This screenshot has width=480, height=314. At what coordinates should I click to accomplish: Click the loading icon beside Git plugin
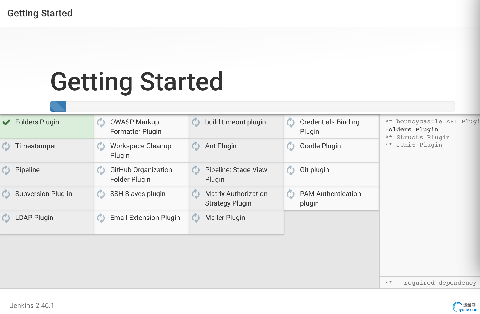click(291, 170)
